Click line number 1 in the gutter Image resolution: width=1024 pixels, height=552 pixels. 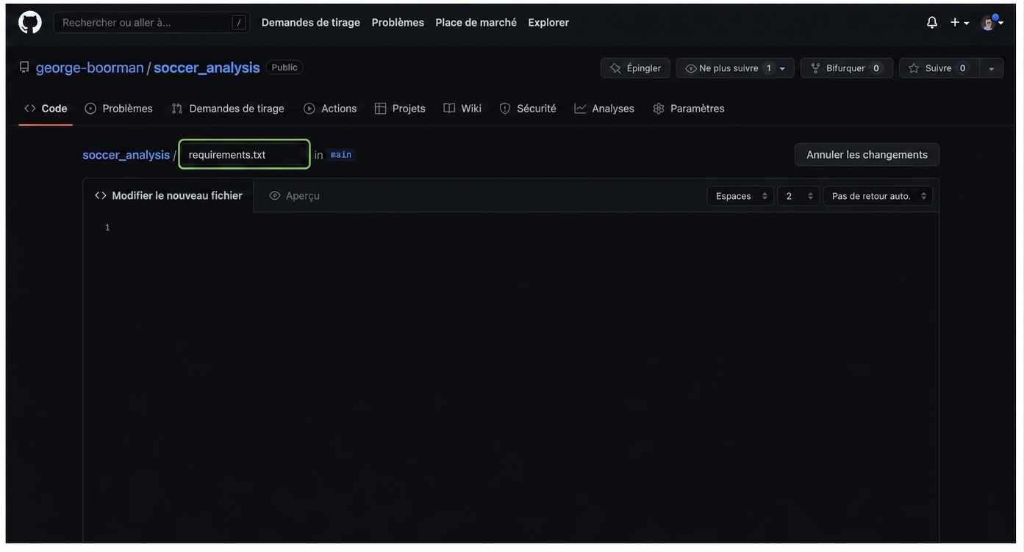tap(107, 228)
